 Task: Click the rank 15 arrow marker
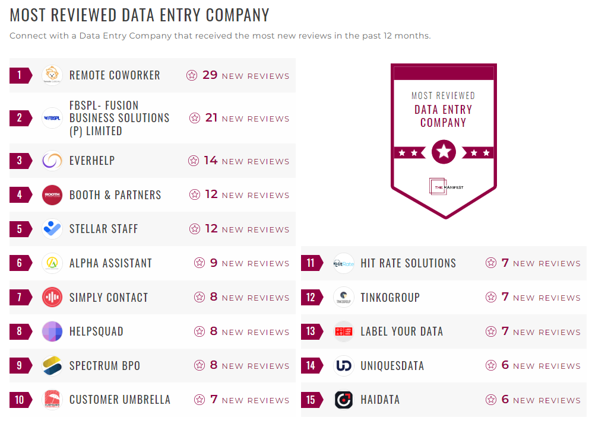click(x=311, y=400)
